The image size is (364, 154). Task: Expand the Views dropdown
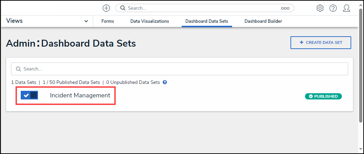pyautogui.click(x=86, y=21)
